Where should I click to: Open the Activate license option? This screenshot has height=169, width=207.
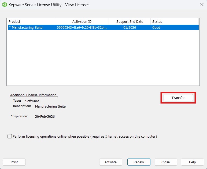point(110,162)
